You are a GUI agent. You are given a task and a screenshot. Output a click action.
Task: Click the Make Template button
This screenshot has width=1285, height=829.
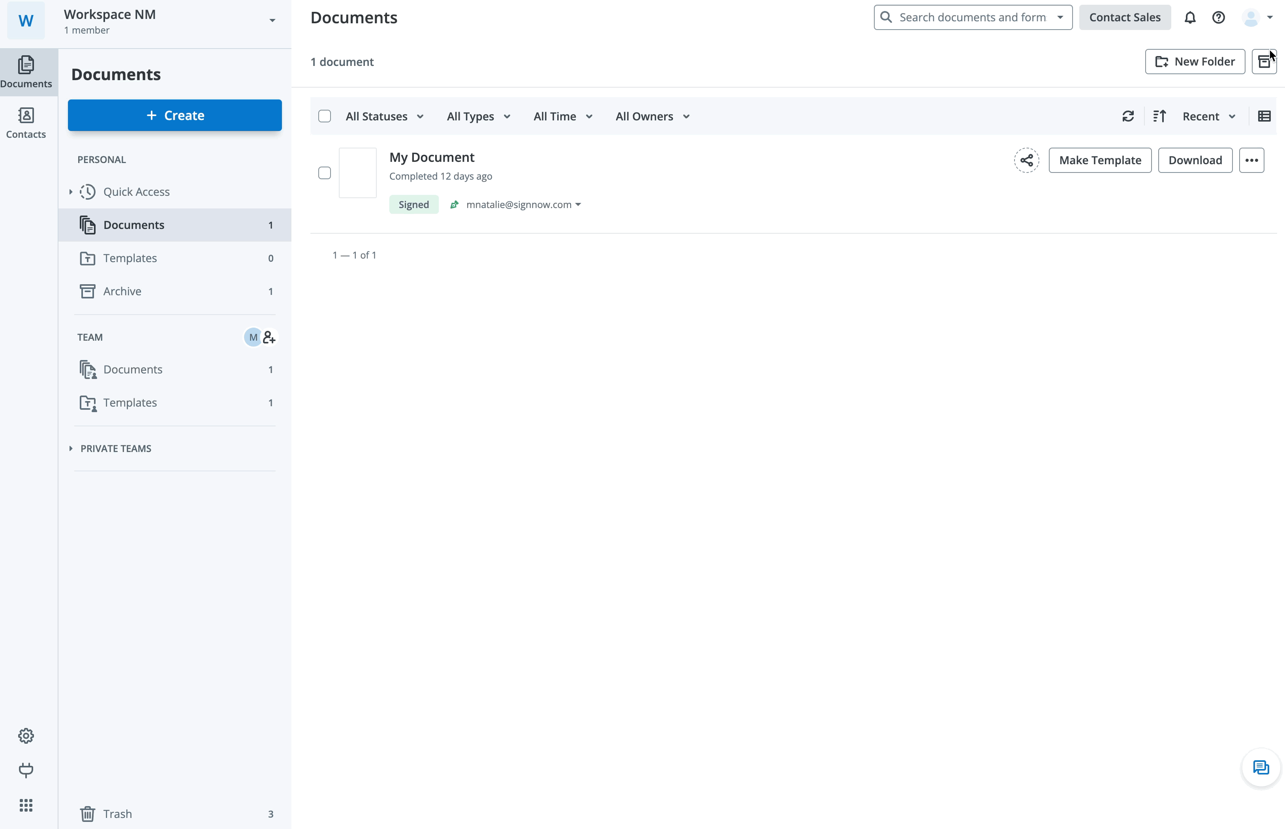click(x=1099, y=160)
